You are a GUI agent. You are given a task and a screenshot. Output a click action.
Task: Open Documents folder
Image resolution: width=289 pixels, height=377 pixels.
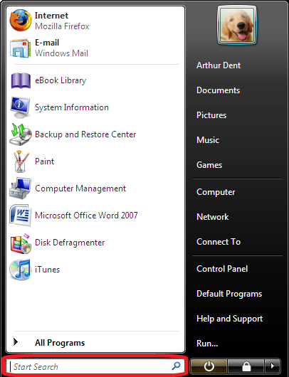pyautogui.click(x=219, y=90)
